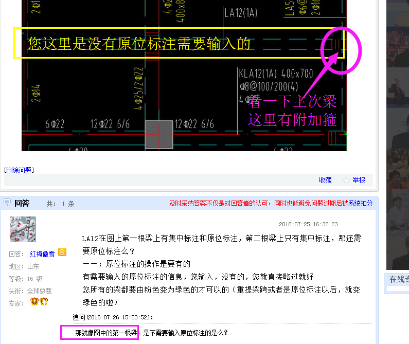
Task: Click the first expert crown icon
Action: pos(34,301)
